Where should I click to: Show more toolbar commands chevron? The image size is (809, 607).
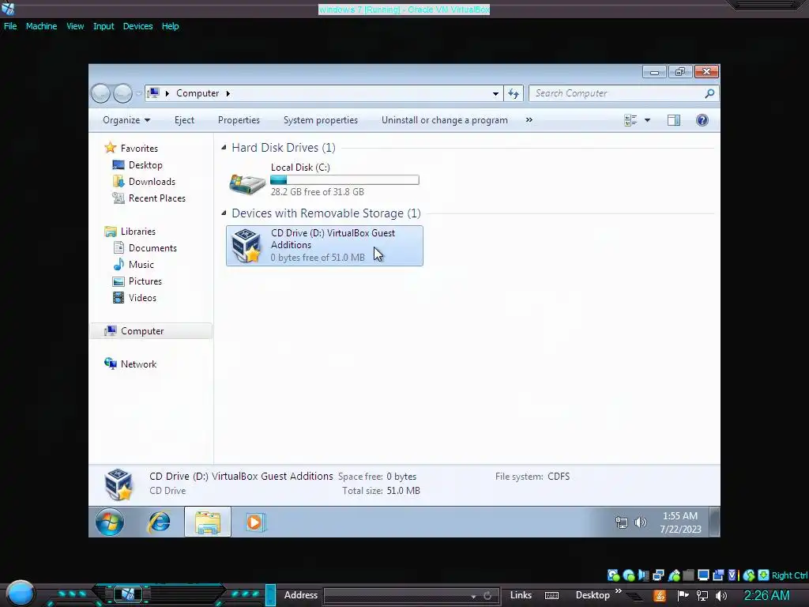(x=529, y=120)
